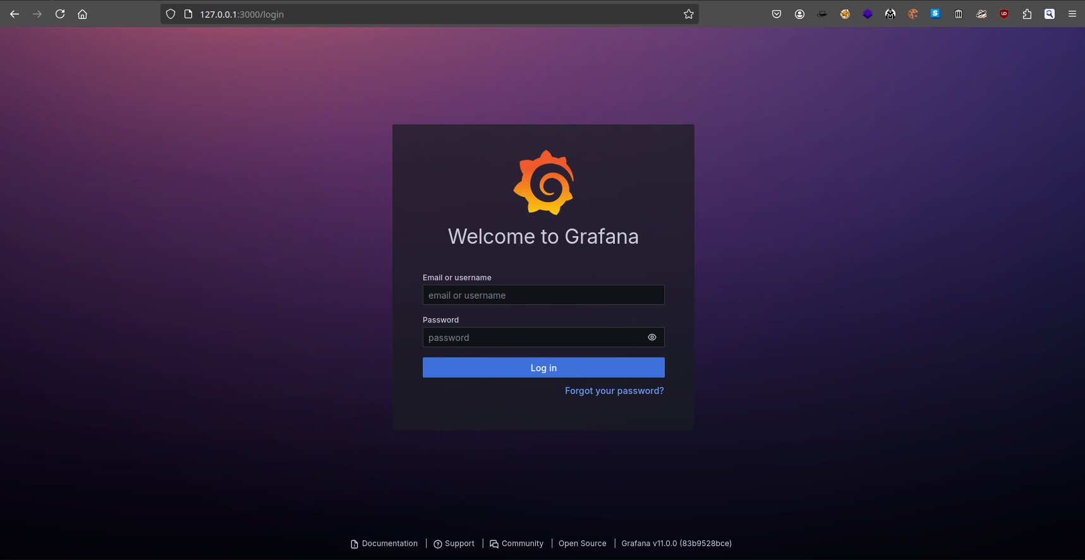Open the tracking protection shield icon
This screenshot has height=560, width=1085.
(x=171, y=14)
